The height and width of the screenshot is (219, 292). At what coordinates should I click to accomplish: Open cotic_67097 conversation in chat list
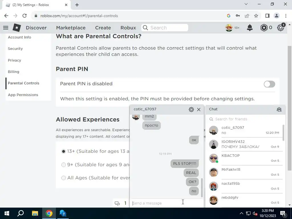click(x=246, y=130)
